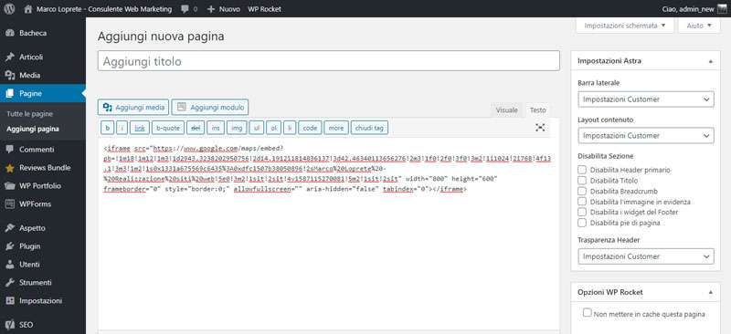Click the ol list quicktag button

pos(273,128)
